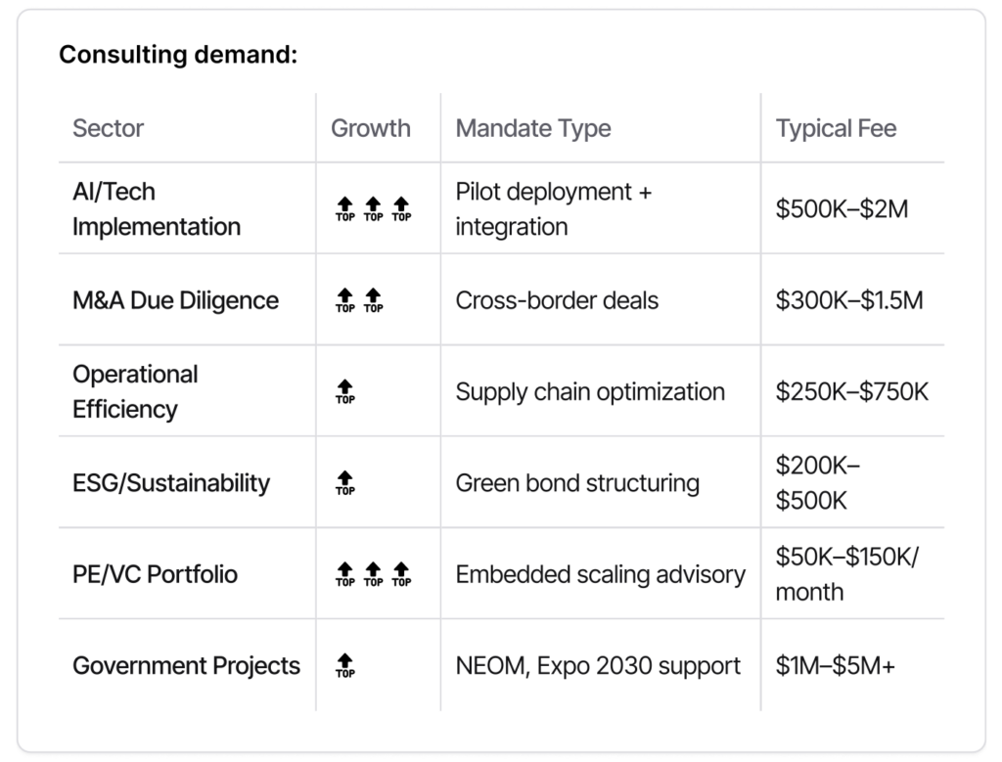Click the TOP arrow beside Operational Efficiency
Viewport: 1002px width, 762px height.
click(x=344, y=391)
